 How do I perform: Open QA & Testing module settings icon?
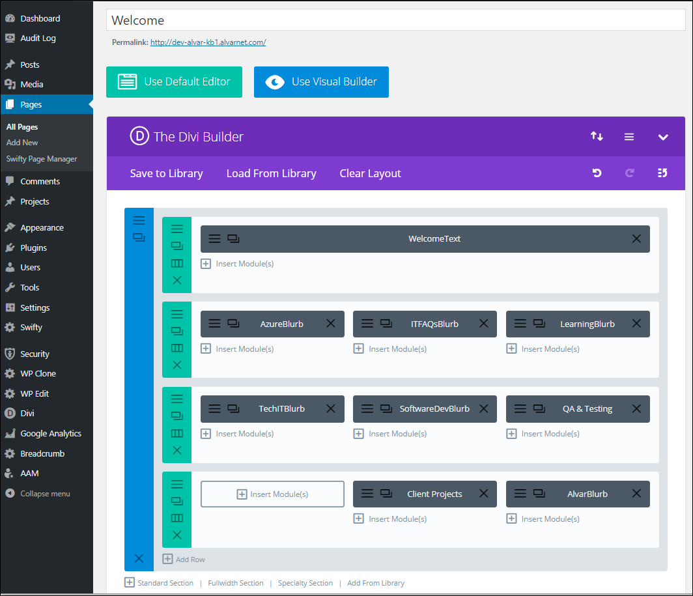click(520, 409)
